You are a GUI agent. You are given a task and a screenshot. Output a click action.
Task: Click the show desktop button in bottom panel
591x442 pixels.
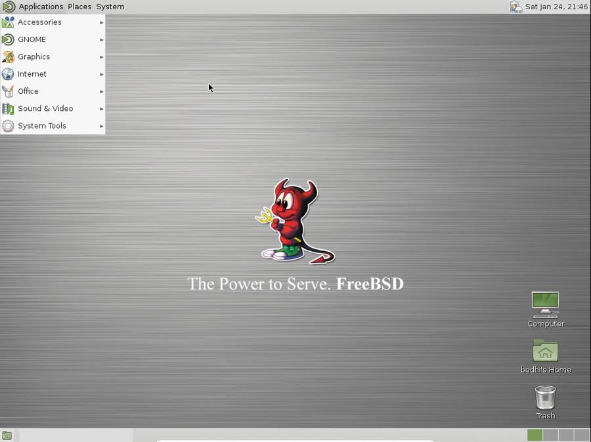tap(7, 435)
